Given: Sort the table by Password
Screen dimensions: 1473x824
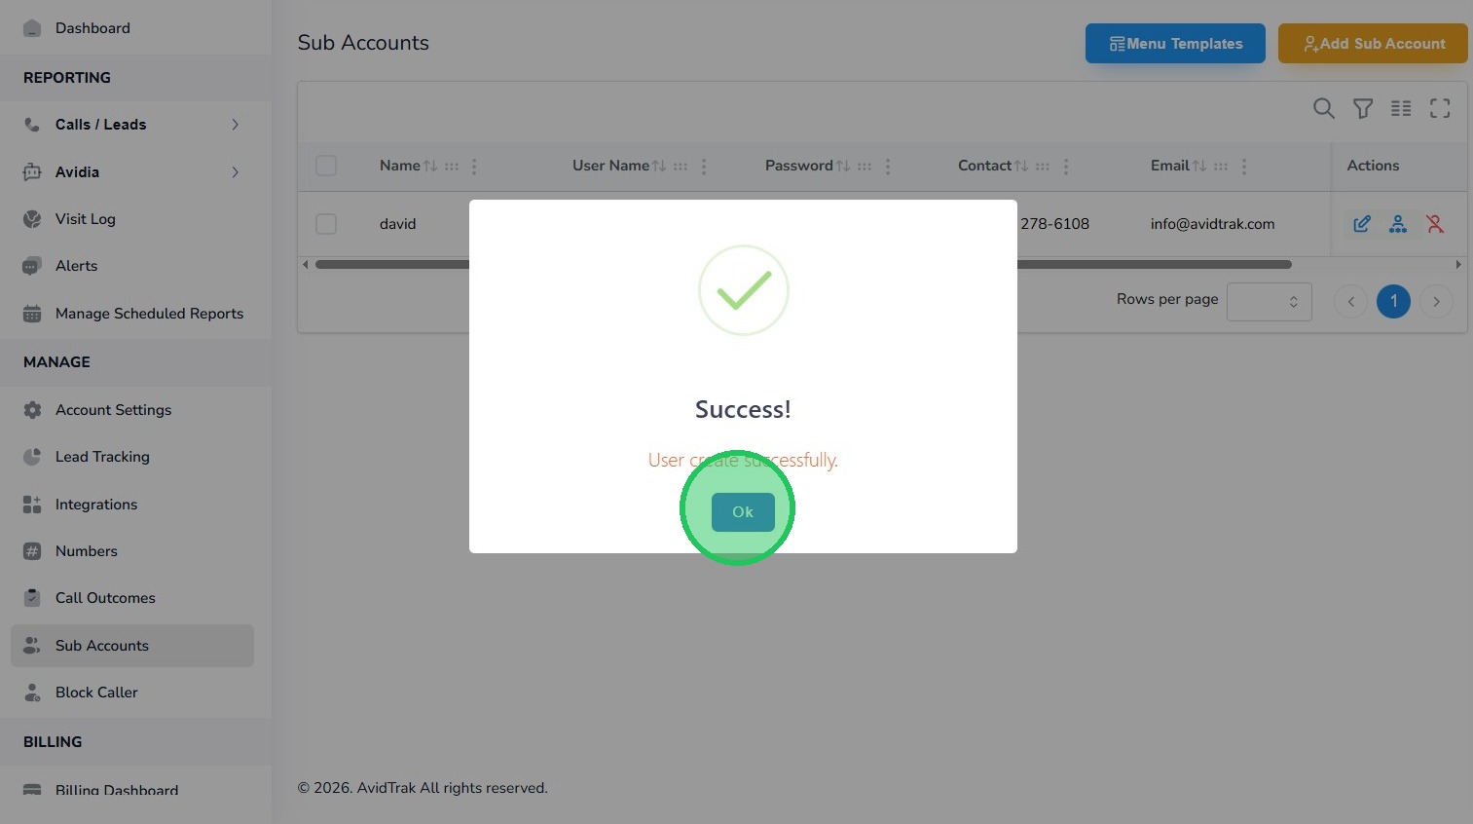Looking at the screenshot, I should tap(843, 167).
